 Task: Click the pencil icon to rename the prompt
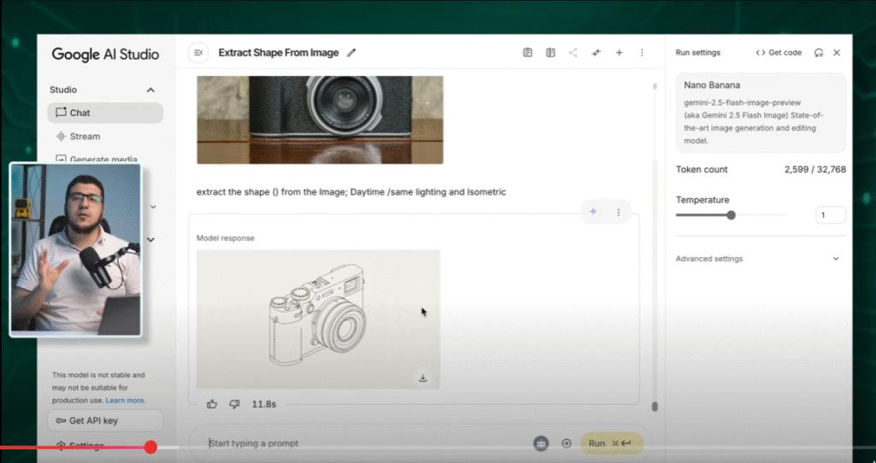pos(352,53)
